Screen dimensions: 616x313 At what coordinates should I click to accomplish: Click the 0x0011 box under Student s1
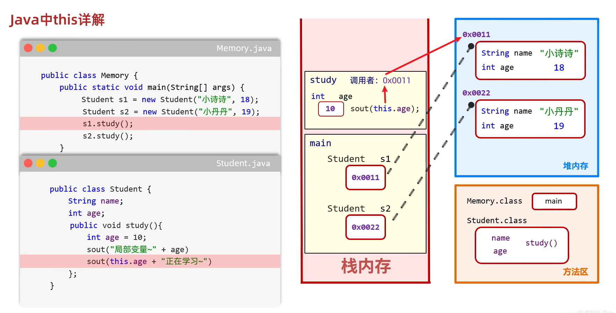[366, 178]
